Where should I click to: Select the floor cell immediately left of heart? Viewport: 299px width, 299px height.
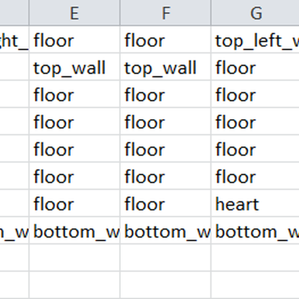(x=165, y=204)
